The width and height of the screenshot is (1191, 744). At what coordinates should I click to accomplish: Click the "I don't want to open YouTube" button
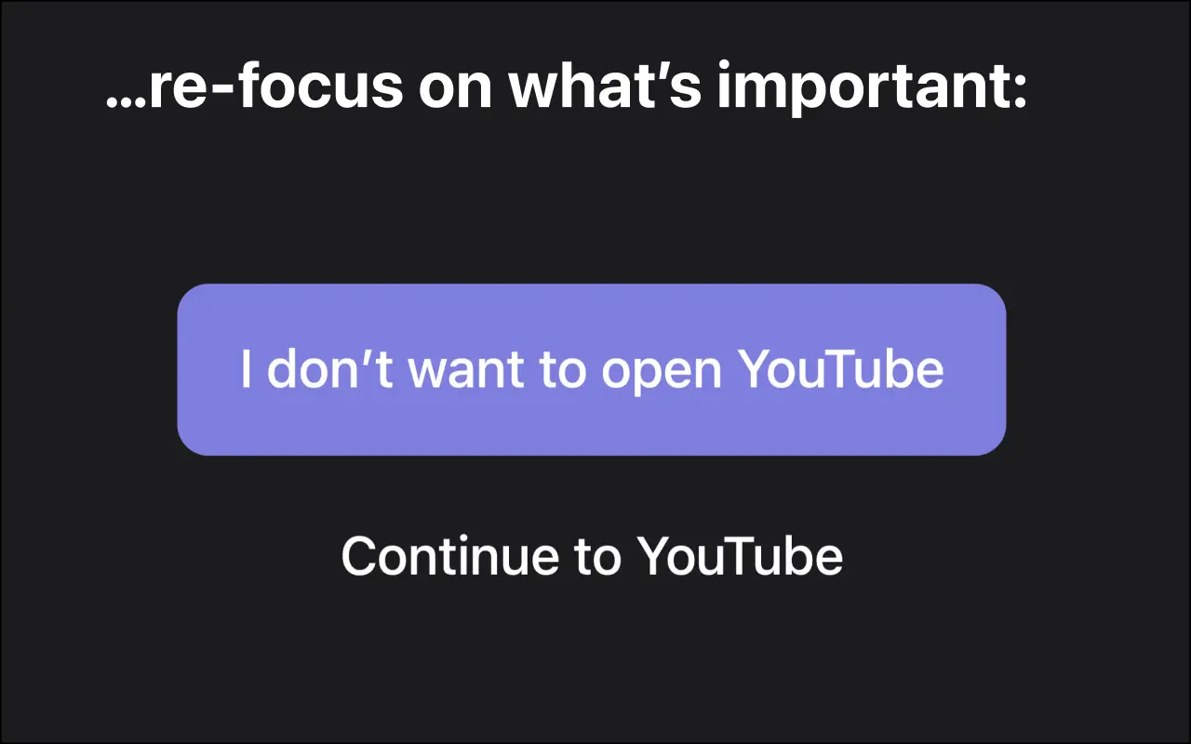[x=592, y=369]
